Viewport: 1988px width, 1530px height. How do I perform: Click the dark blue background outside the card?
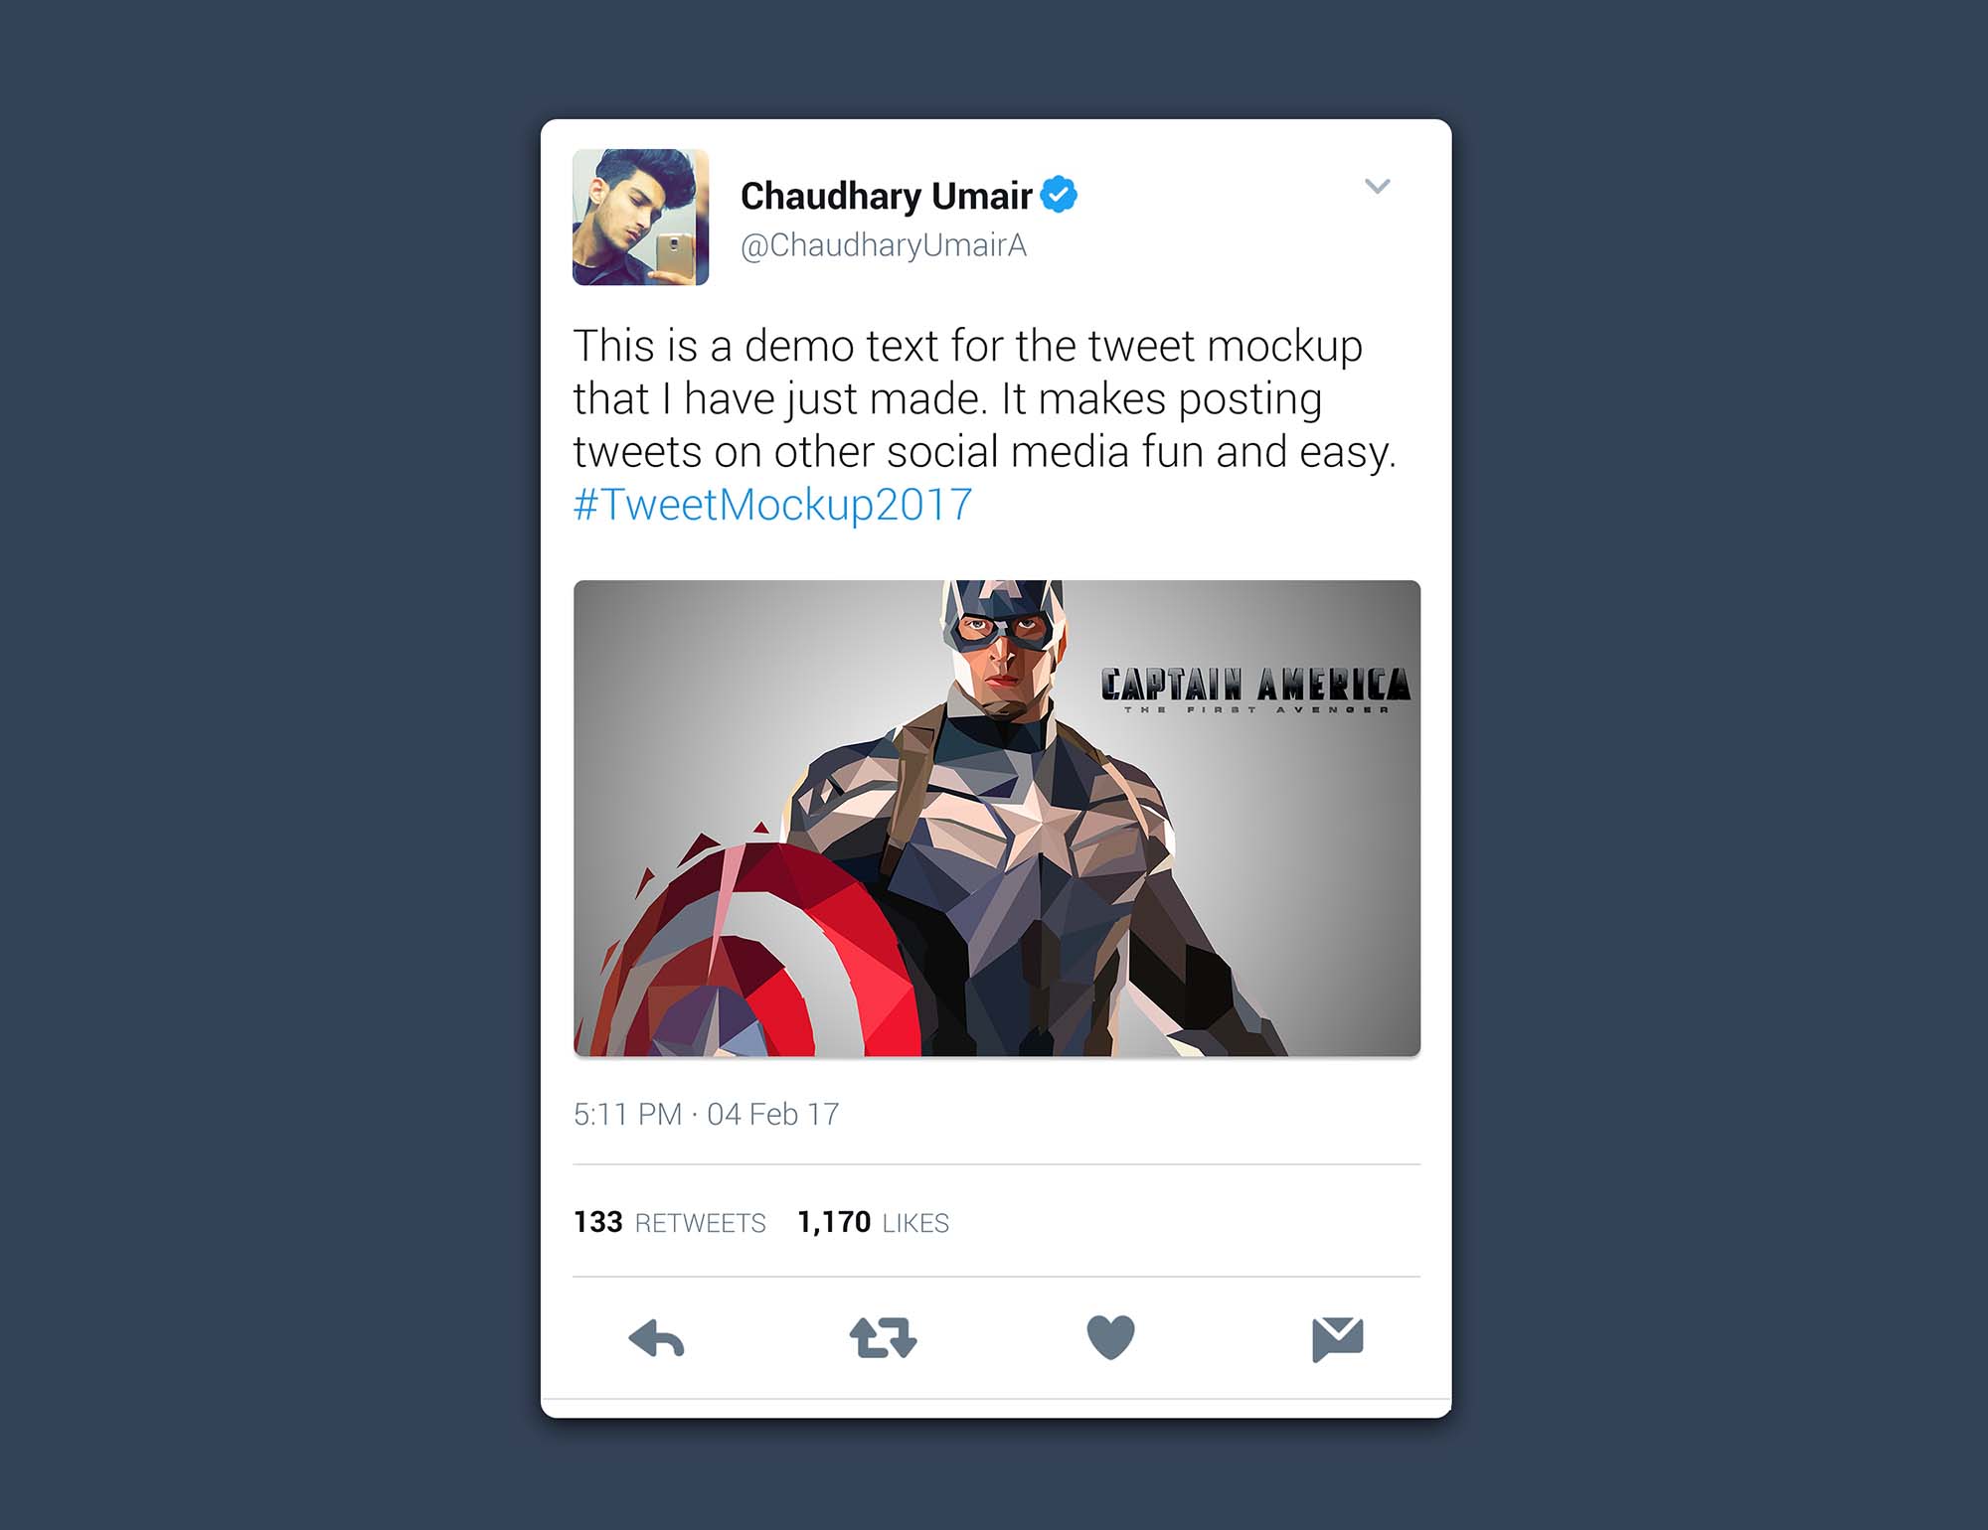[x=268, y=765]
